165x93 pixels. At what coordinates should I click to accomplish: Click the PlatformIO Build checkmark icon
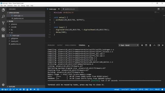pyautogui.click(x=14, y=89)
